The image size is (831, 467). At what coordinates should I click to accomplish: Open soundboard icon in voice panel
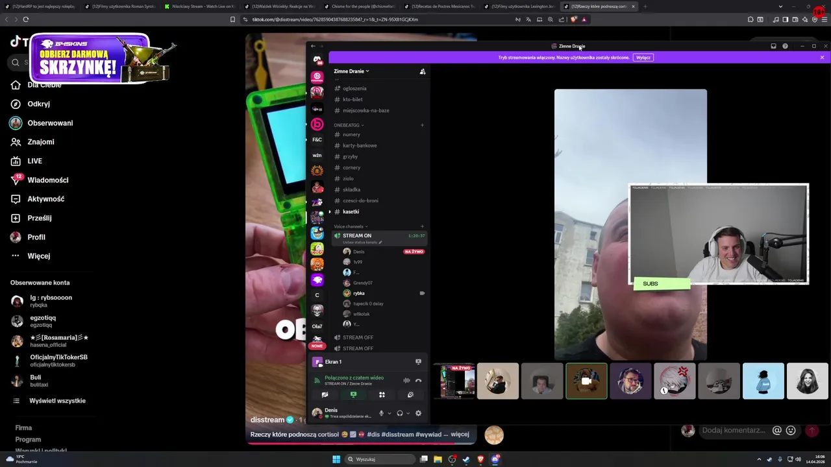click(410, 395)
